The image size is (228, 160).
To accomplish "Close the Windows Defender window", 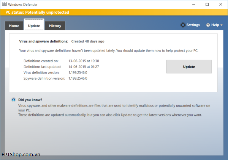I will (x=221, y=4).
